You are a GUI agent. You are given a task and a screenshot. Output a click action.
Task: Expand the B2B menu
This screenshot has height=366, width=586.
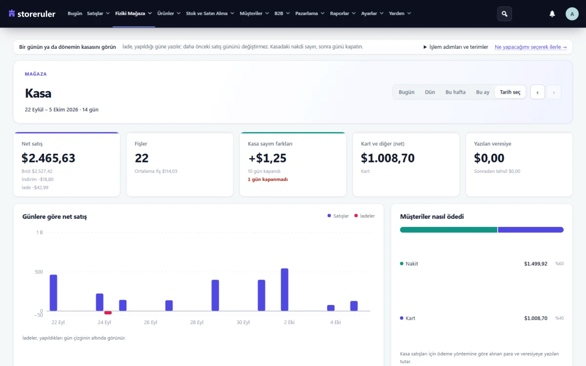coord(282,14)
